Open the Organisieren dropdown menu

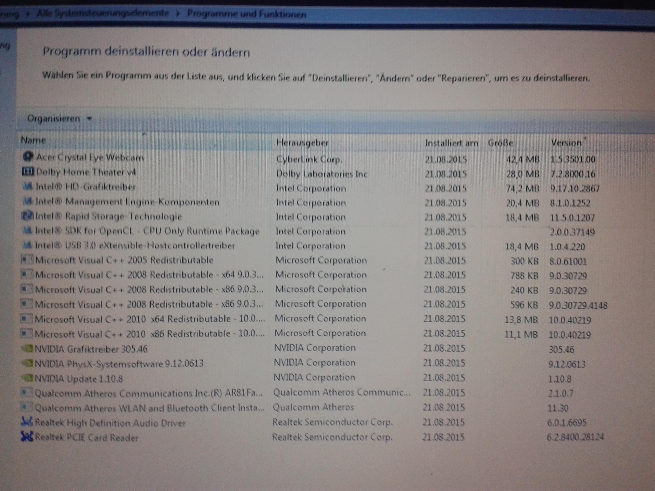[59, 119]
